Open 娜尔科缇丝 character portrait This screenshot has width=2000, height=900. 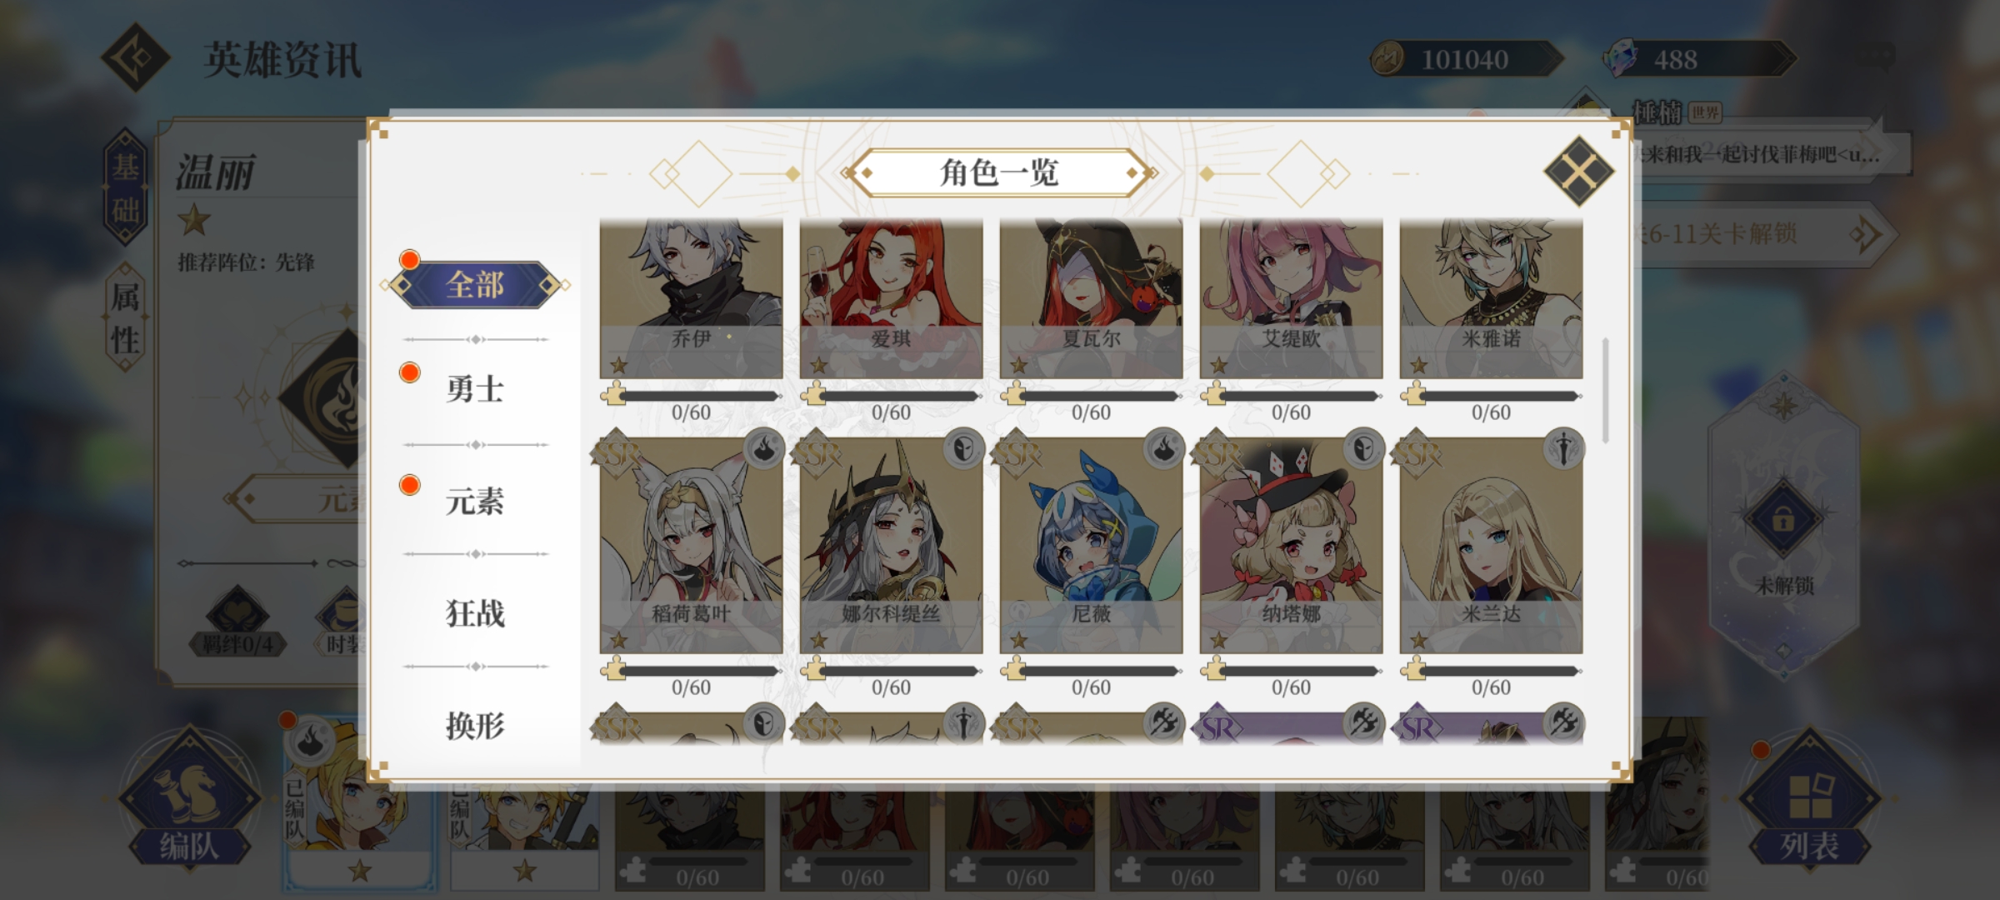click(891, 546)
